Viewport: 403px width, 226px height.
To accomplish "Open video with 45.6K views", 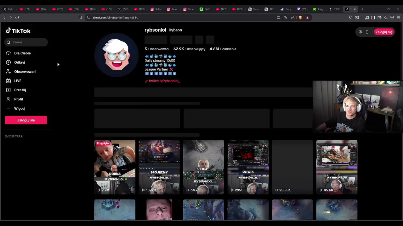I will [x=337, y=167].
